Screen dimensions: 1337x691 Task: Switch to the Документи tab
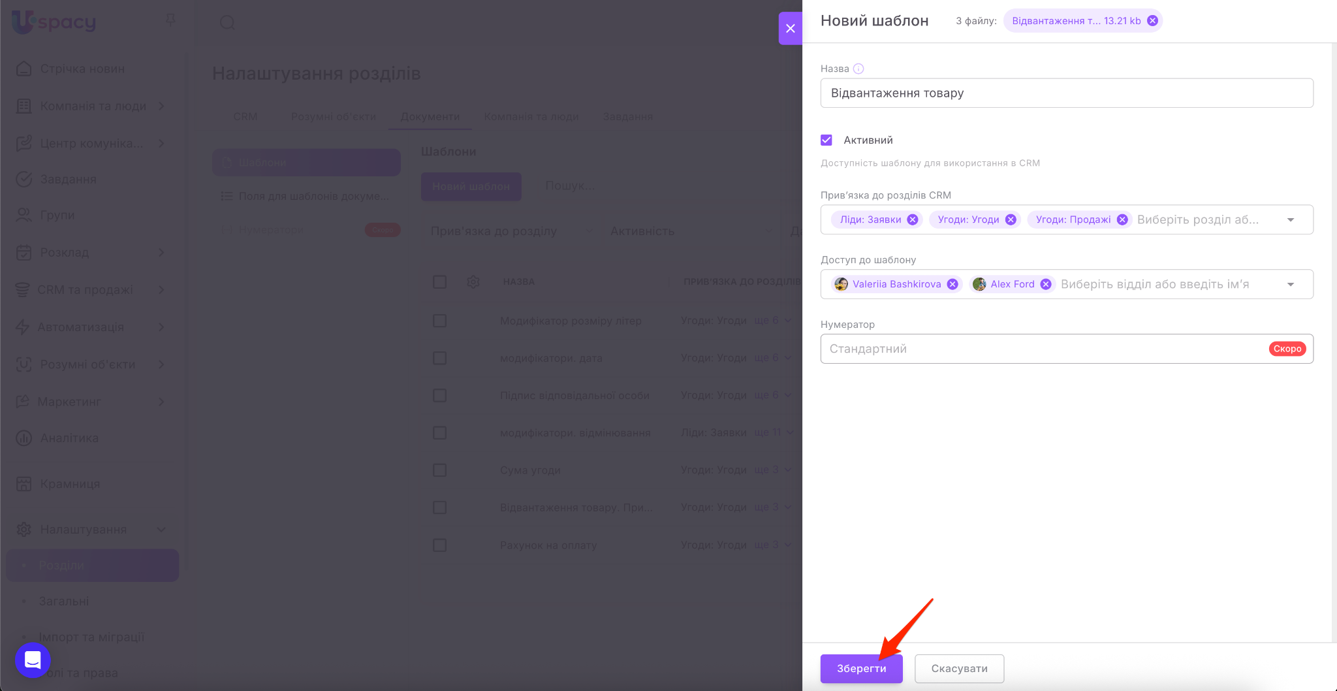430,116
